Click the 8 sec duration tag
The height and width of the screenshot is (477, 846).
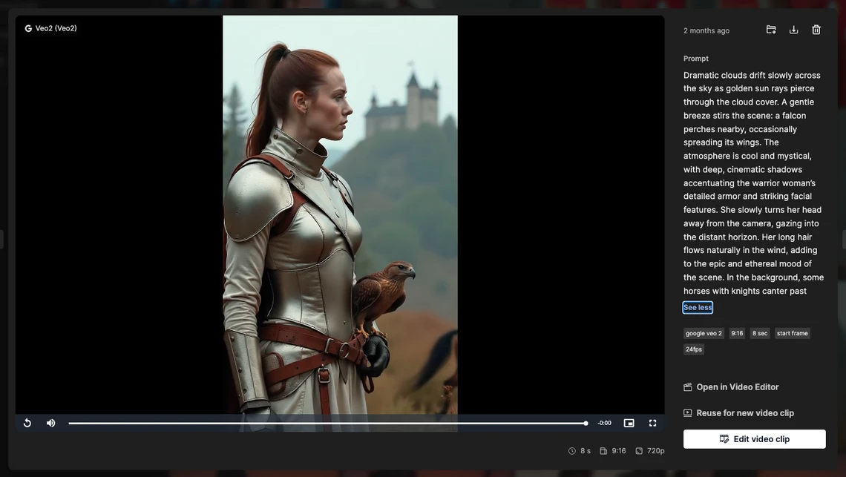pos(760,333)
